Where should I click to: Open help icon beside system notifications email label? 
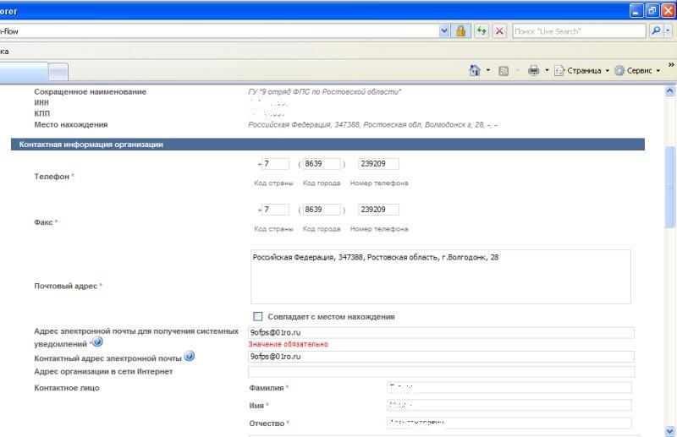tap(97, 342)
